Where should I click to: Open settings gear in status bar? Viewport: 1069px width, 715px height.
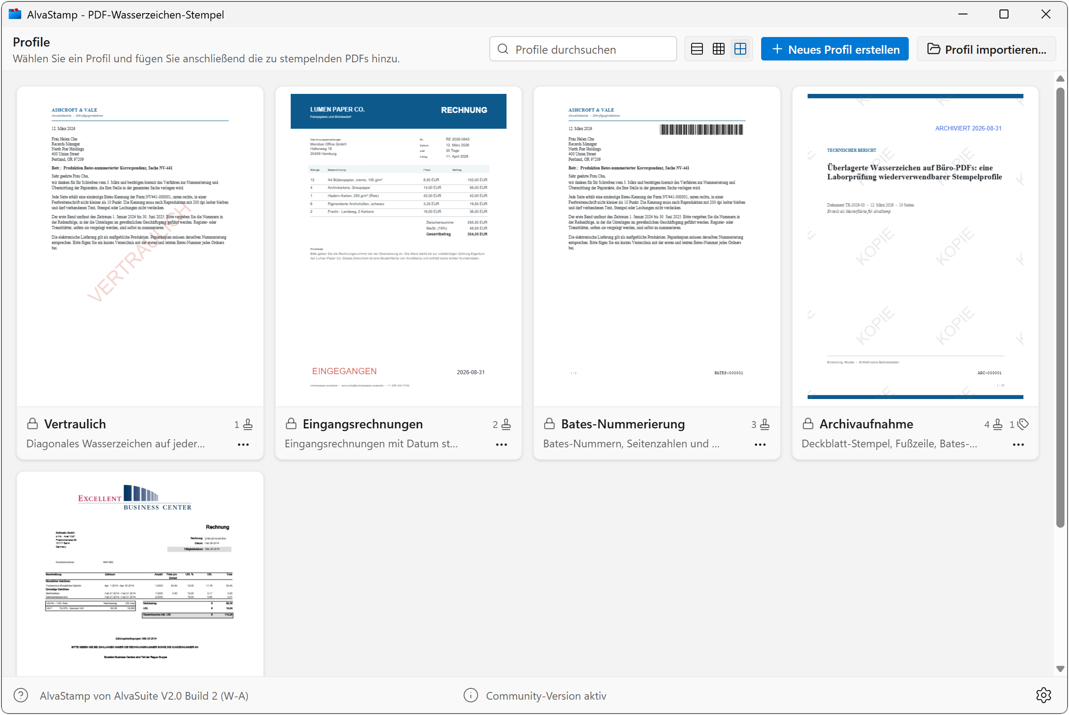point(1043,695)
